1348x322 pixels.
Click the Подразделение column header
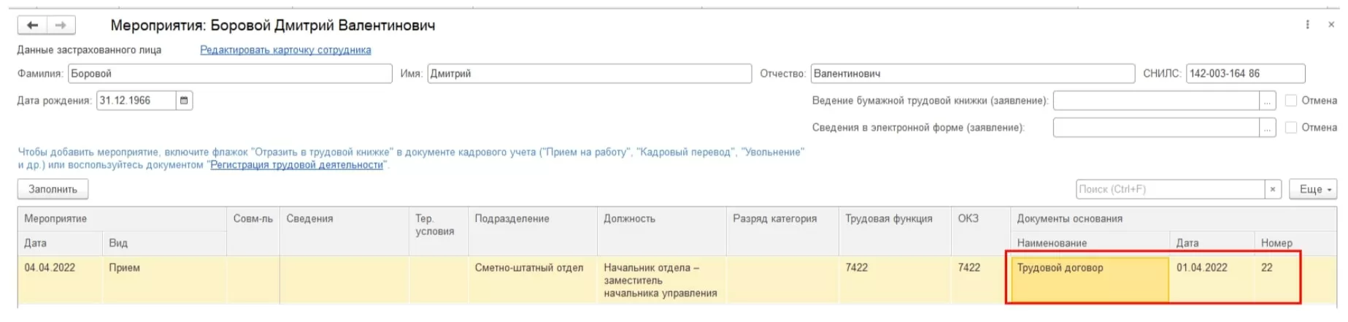(512, 219)
